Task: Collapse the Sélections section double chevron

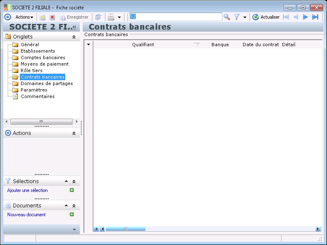Action: (x=74, y=181)
